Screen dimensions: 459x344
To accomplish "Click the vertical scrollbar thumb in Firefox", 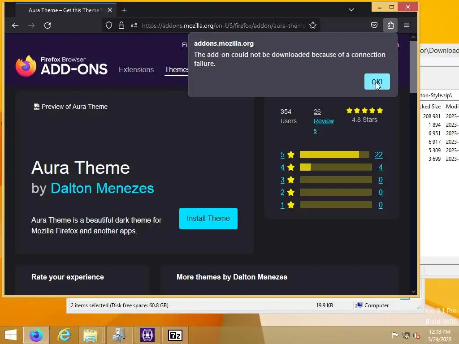I will (413, 67).
